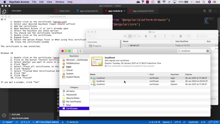Screen dimensions: 220x124
Task: Focus the localhost search field
Action: (x=193, y=51)
